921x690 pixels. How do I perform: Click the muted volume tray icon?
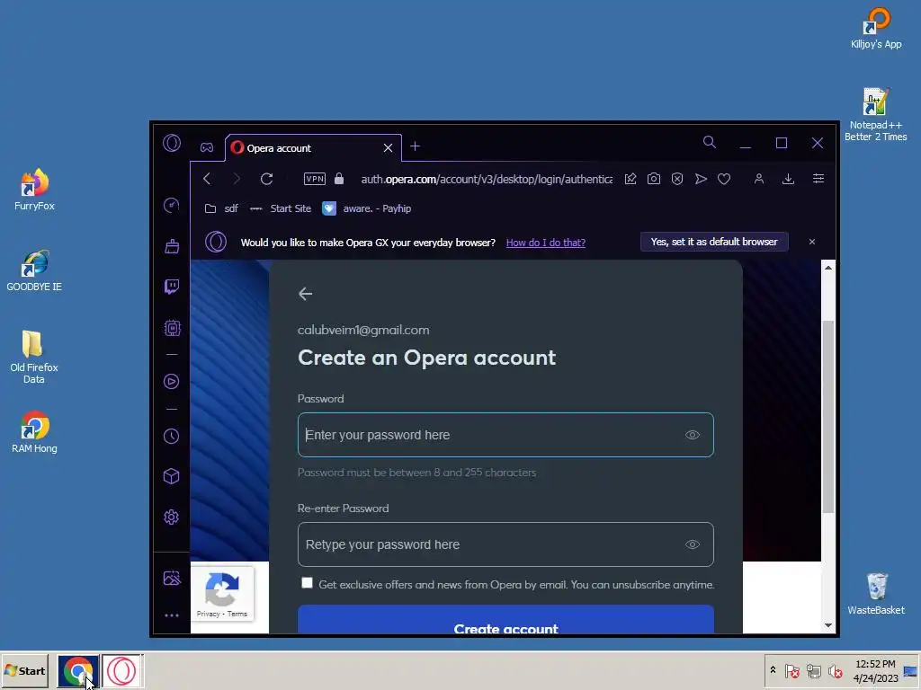click(835, 670)
